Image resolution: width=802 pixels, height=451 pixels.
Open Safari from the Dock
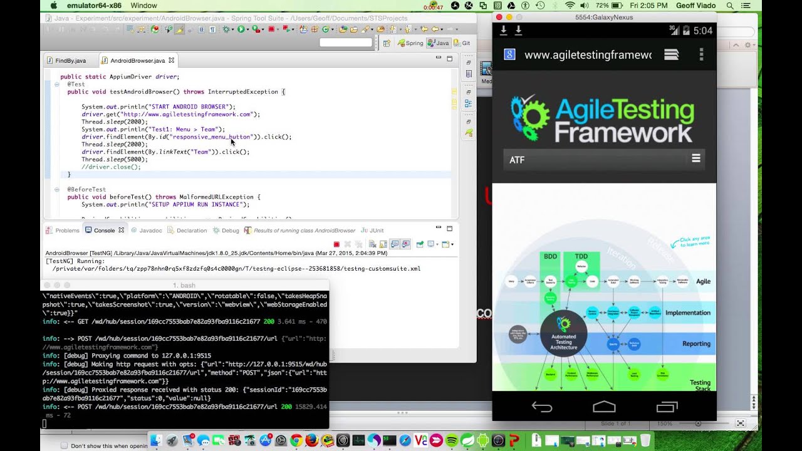(x=405, y=441)
